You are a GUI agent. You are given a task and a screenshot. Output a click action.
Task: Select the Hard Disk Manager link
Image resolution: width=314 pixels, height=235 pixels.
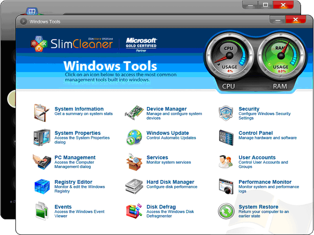pos(170,182)
